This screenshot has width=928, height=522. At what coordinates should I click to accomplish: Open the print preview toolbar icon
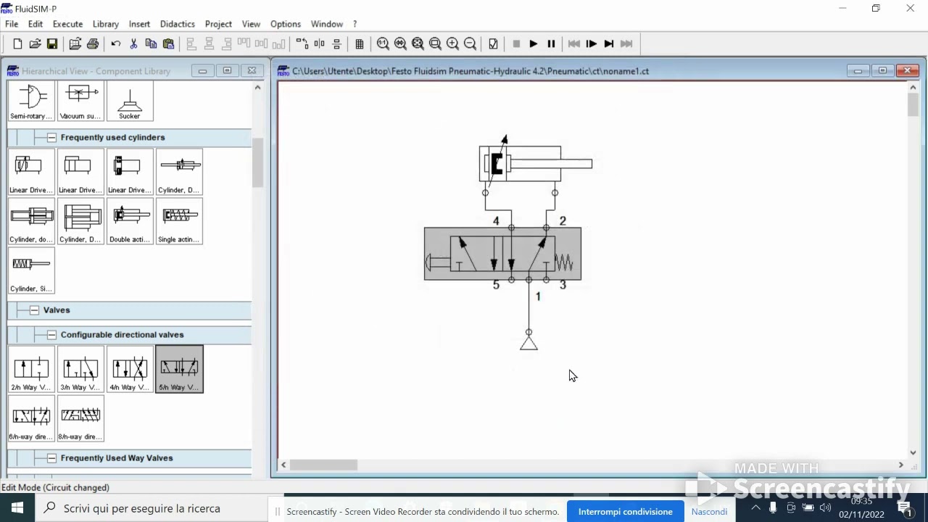click(75, 44)
